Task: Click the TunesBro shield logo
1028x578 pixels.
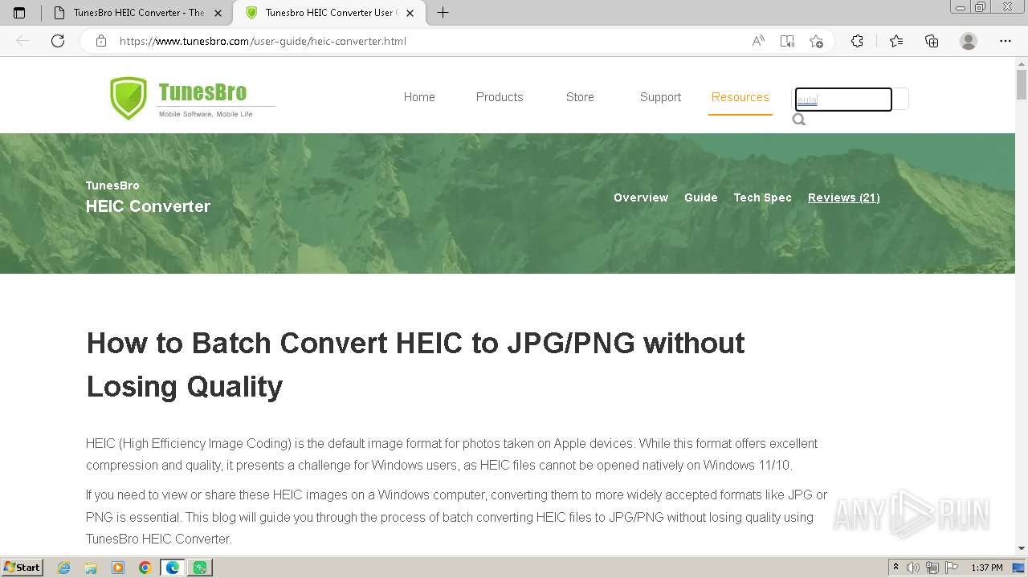Action: coord(128,98)
